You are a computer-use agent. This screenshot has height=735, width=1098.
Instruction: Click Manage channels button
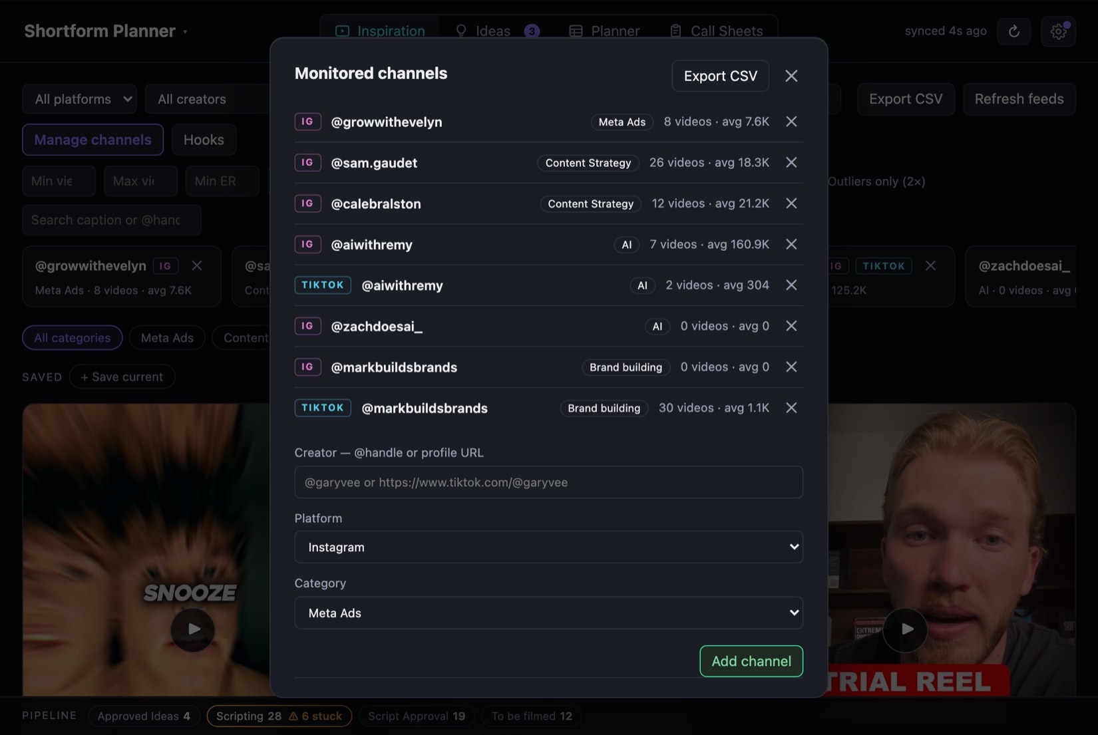(x=92, y=140)
